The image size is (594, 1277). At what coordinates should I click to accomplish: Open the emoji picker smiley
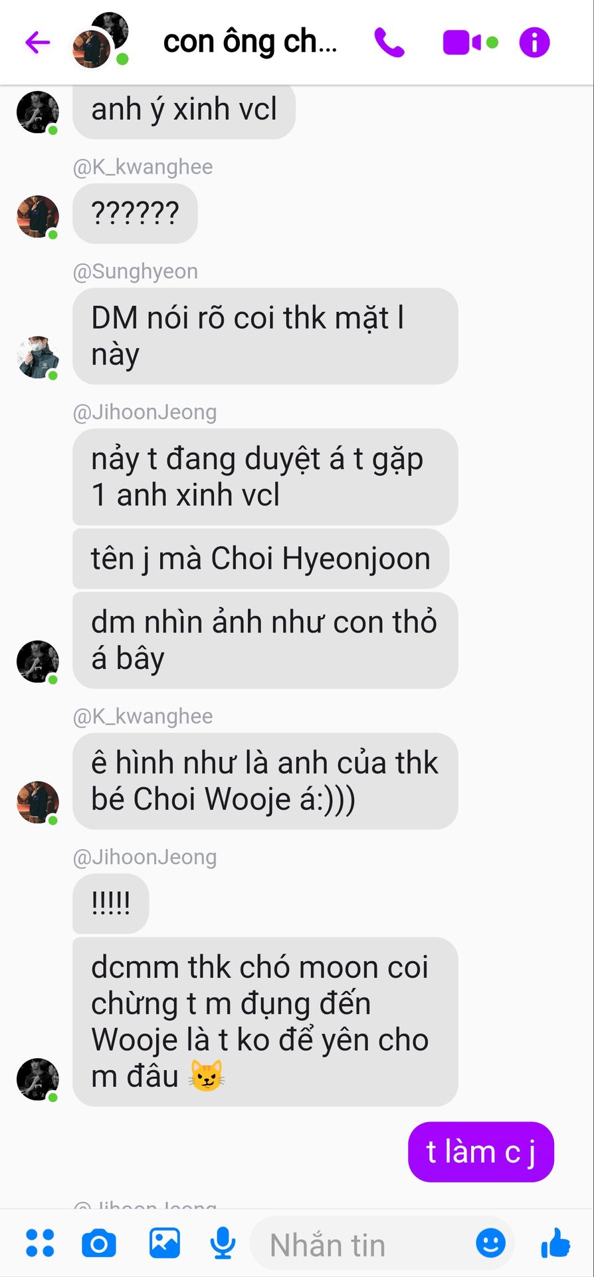[491, 1242]
